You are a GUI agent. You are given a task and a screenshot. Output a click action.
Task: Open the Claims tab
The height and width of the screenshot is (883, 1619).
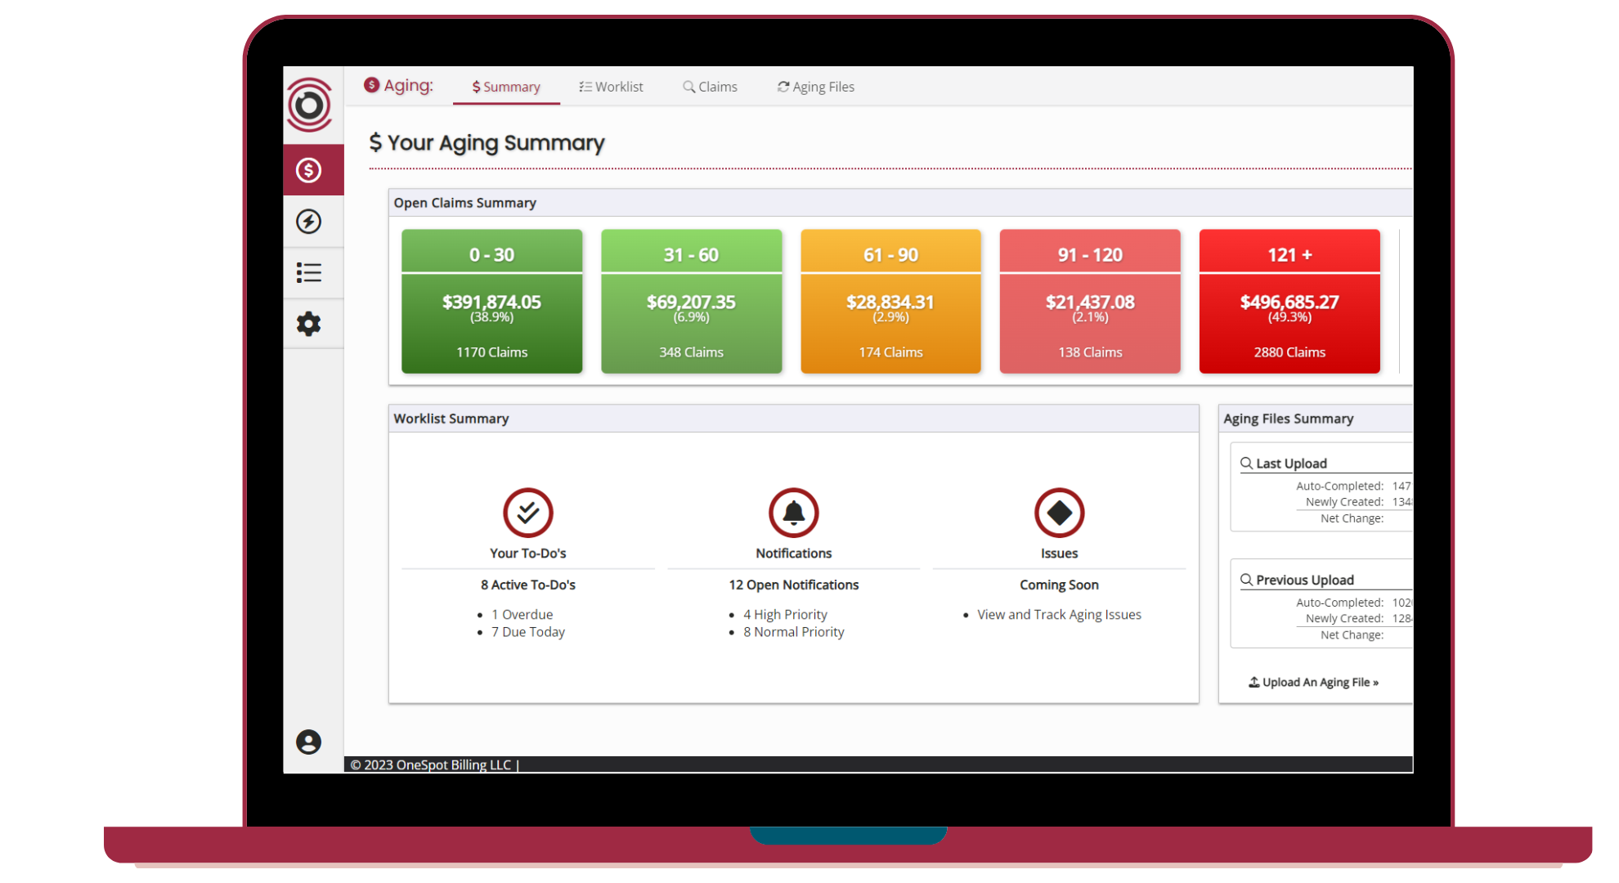pyautogui.click(x=710, y=87)
